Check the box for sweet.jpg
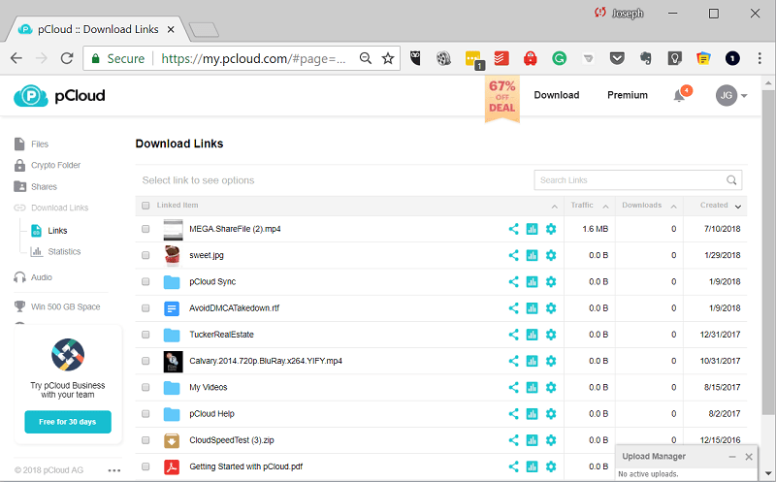776x482 pixels. pyautogui.click(x=145, y=256)
